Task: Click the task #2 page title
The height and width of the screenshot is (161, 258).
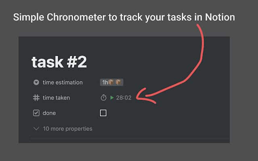Action: point(59,62)
